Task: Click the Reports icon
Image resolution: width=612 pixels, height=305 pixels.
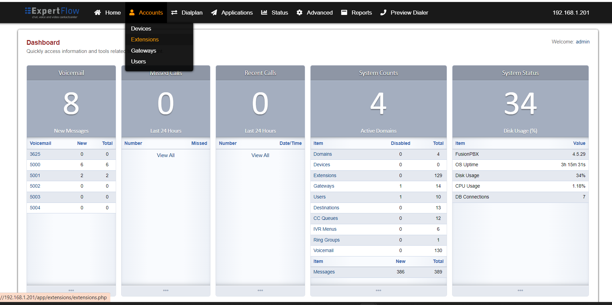Action: tap(344, 13)
